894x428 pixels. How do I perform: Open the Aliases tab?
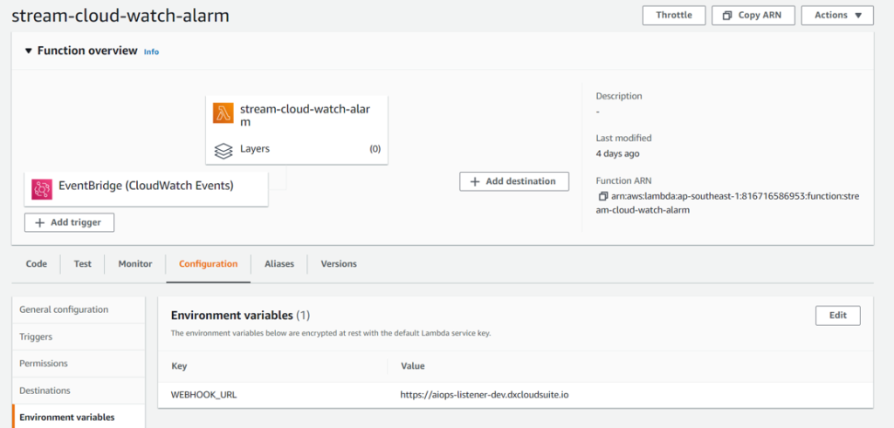pos(279,264)
